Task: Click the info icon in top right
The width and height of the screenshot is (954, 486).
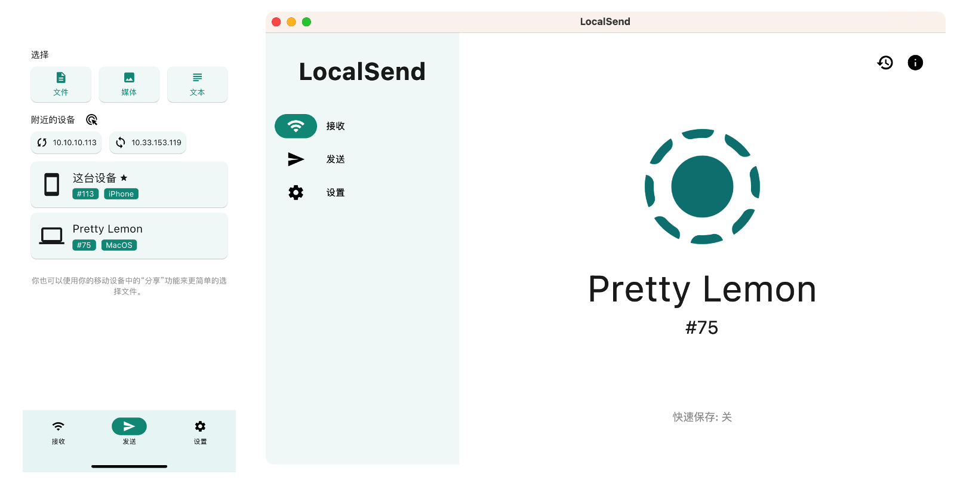Action: 915,63
